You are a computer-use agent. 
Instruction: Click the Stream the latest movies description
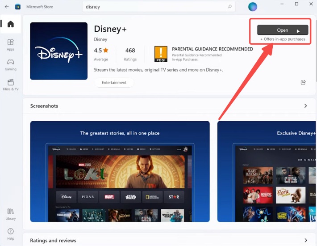[158, 70]
